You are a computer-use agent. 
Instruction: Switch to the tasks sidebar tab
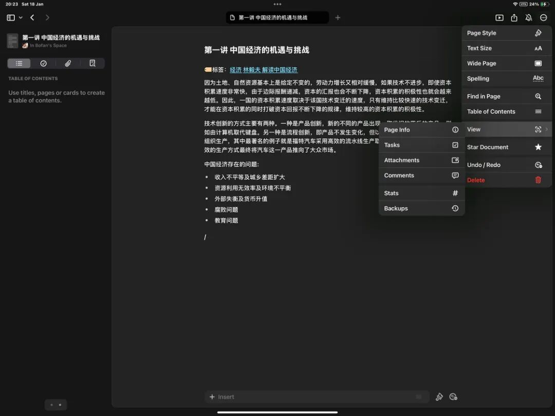coord(44,63)
